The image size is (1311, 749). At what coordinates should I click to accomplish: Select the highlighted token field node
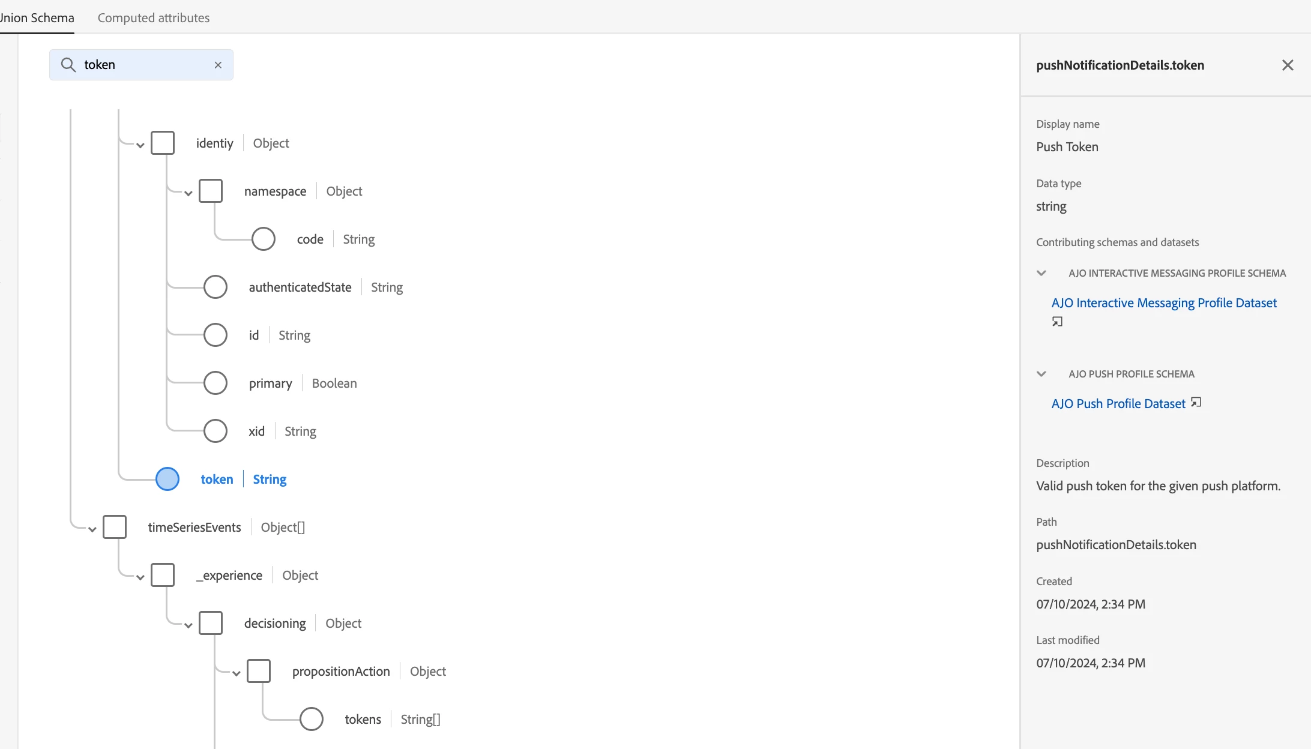tap(167, 479)
